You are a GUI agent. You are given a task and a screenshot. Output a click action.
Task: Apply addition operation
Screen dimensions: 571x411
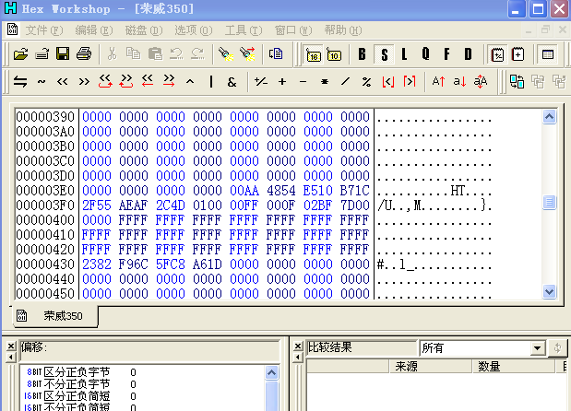pos(282,82)
